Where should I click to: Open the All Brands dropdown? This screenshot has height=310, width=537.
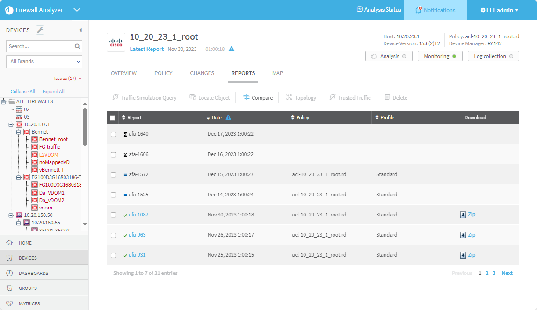[x=44, y=61]
